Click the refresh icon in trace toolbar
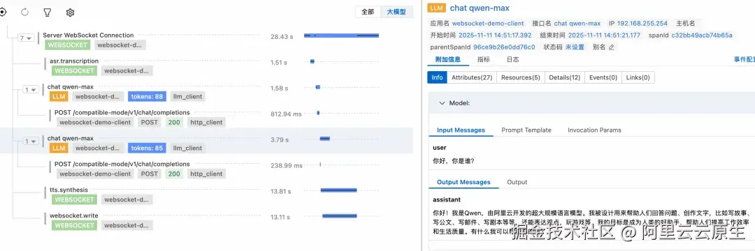Viewport: 755px width, 251px height. (25, 13)
